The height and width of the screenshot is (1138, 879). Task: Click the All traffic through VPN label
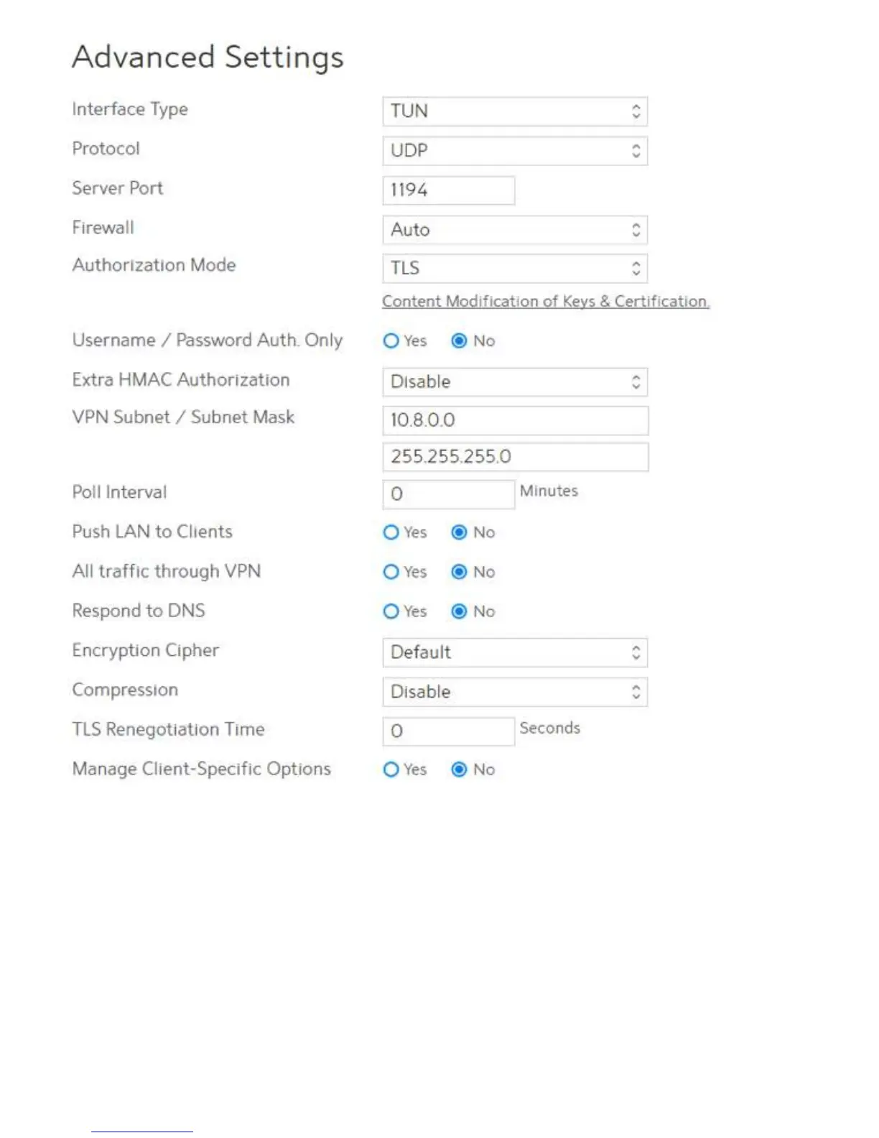pyautogui.click(x=167, y=571)
